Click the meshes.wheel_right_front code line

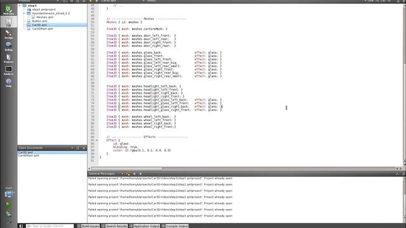click(141, 127)
